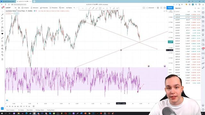Select the zoom in tool
This screenshot has height=115, width=205.
2,41
